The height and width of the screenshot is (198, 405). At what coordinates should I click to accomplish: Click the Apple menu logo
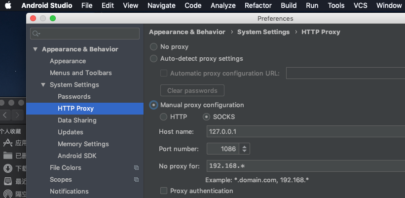coord(8,5)
